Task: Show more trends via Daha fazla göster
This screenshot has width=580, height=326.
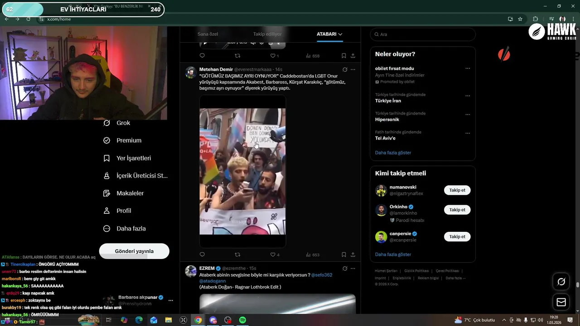Action: pyautogui.click(x=393, y=153)
